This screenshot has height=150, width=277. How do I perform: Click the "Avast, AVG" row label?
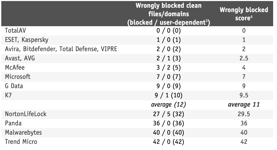pyautogui.click(x=20, y=58)
